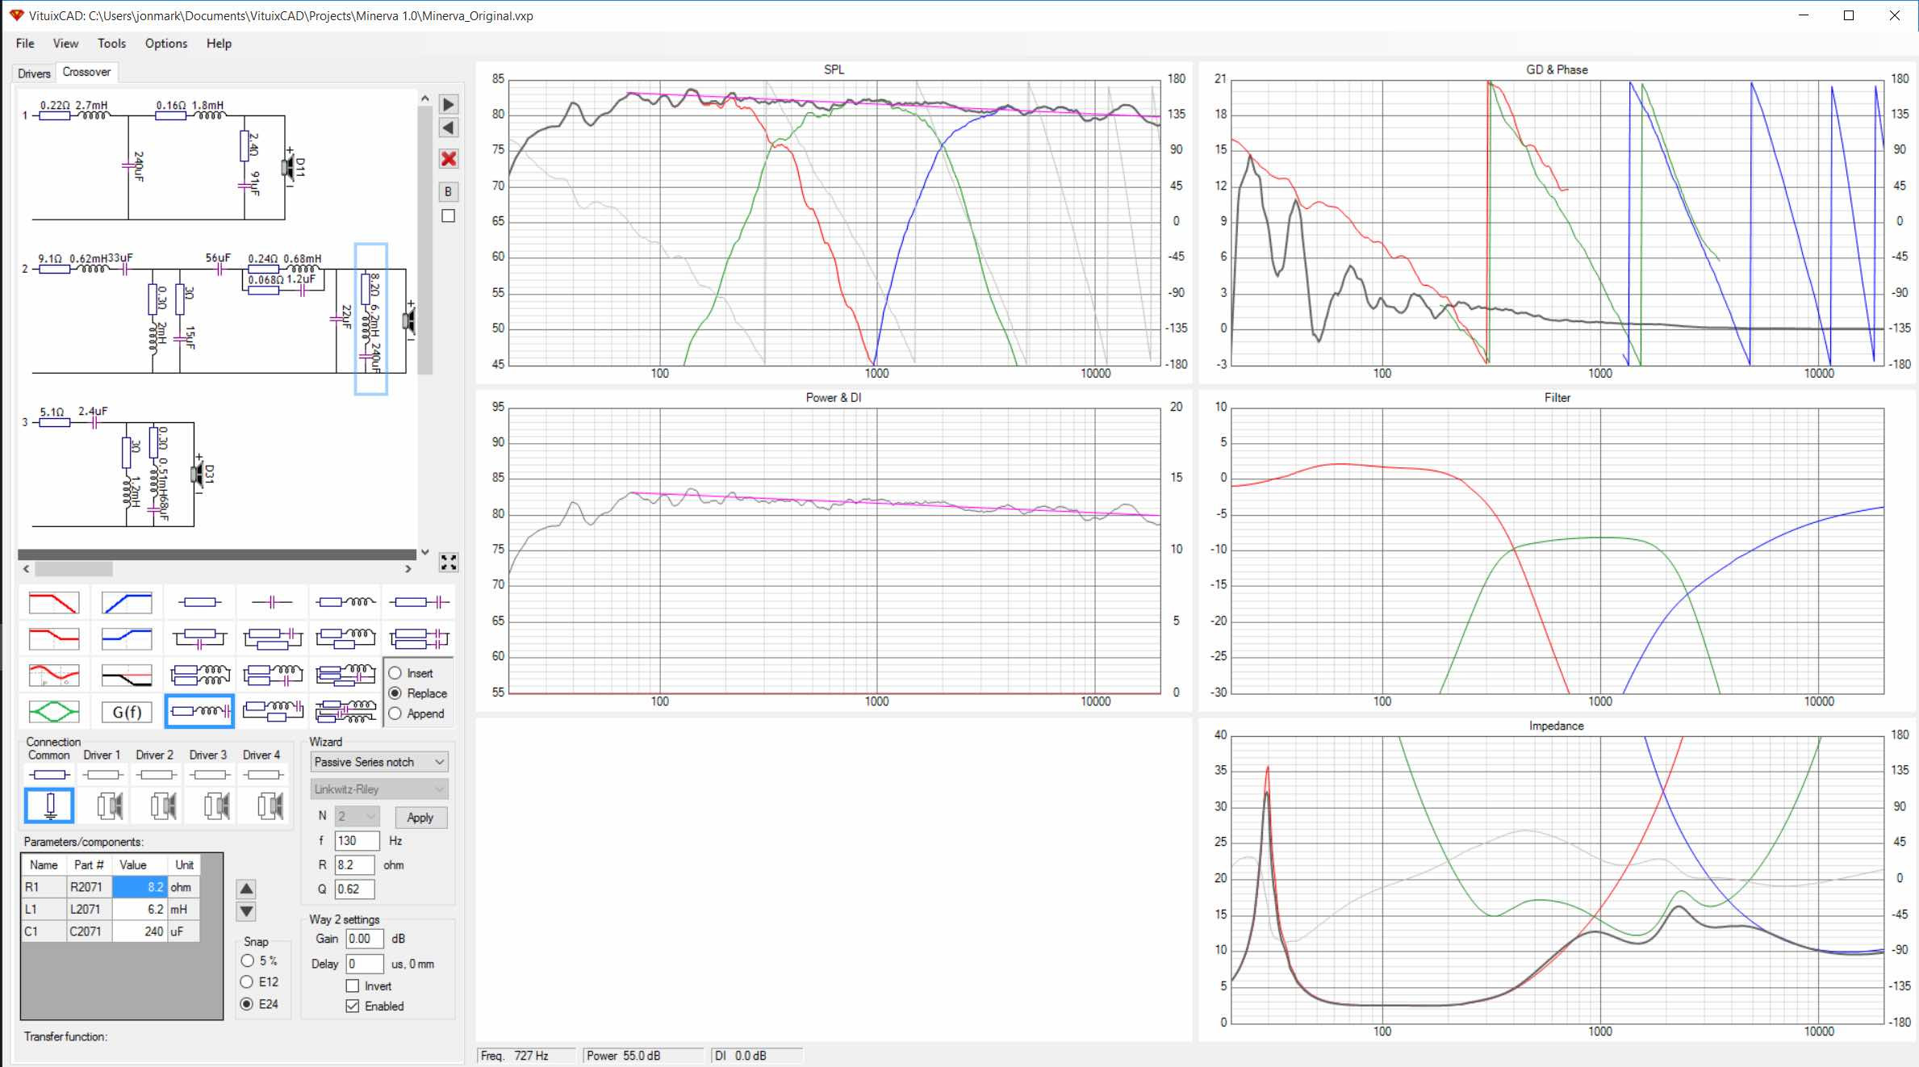Click the up arrow to increase component value
1919x1067 pixels.
tap(246, 889)
